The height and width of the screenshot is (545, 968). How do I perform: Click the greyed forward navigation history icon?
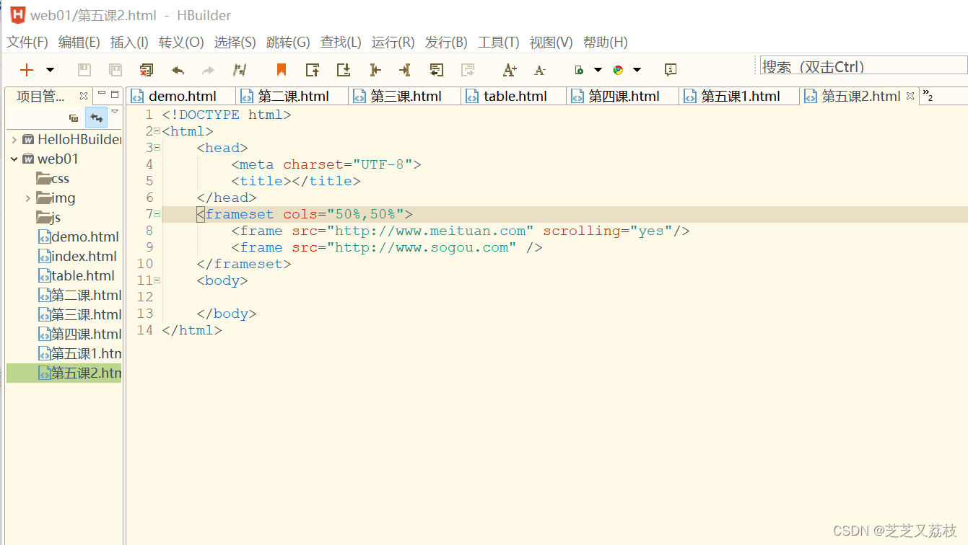[468, 70]
